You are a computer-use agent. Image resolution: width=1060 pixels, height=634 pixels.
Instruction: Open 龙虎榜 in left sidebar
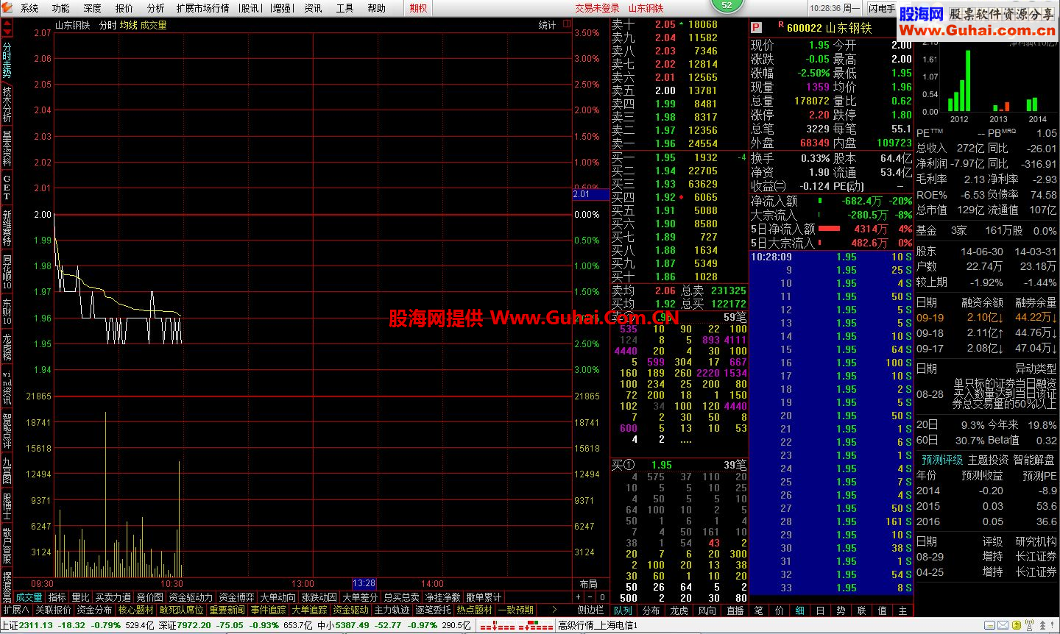pyautogui.click(x=7, y=347)
